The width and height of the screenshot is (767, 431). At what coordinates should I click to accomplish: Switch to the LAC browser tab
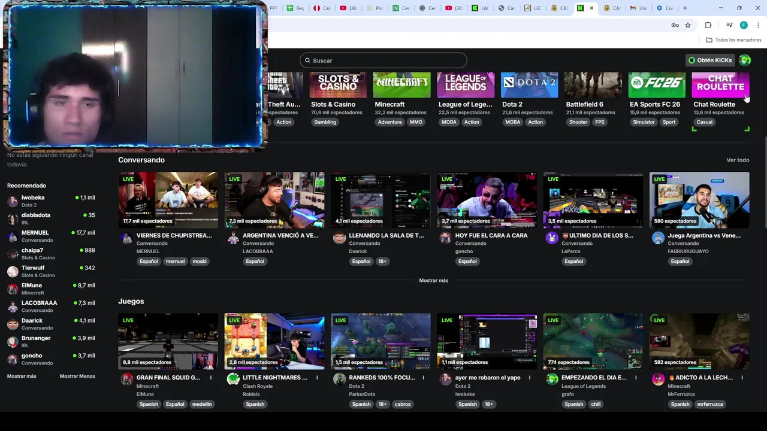point(481,8)
